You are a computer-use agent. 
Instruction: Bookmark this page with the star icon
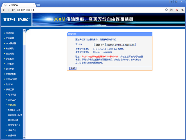pos(166,10)
